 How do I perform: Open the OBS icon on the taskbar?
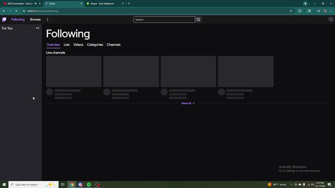pos(97,185)
